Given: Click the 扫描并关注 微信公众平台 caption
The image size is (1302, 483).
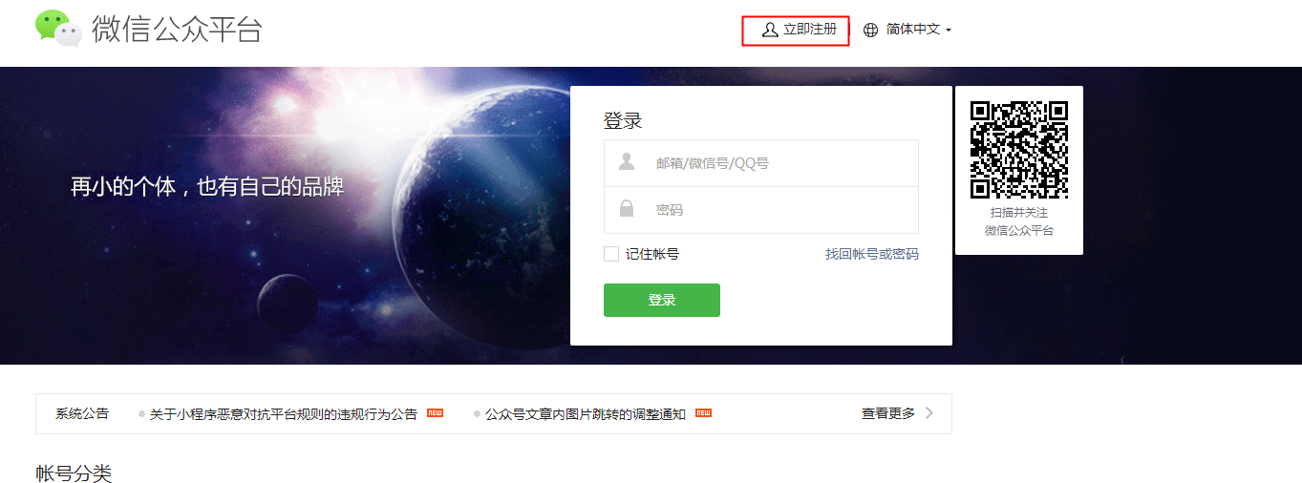Looking at the screenshot, I should (1019, 221).
